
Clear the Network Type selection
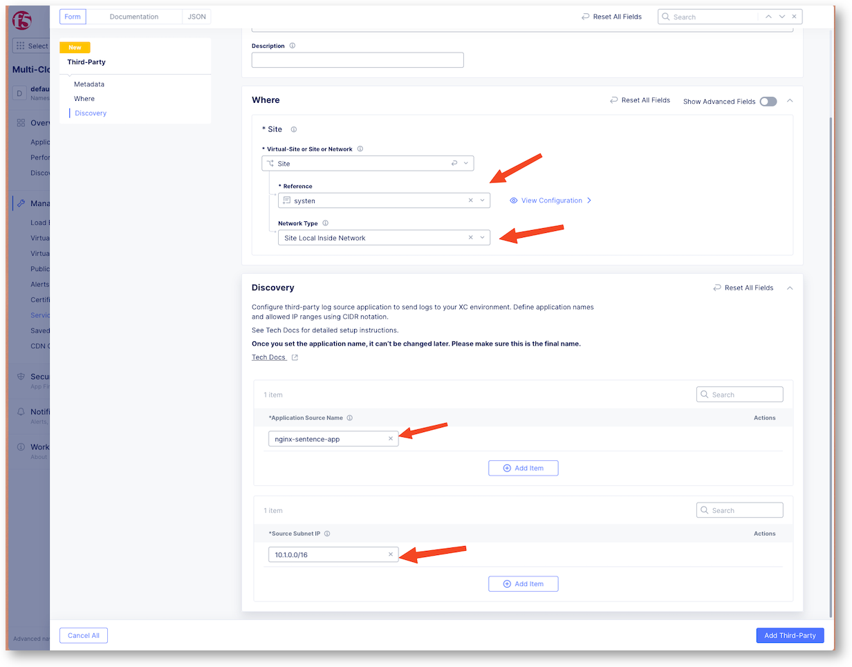[x=471, y=238]
